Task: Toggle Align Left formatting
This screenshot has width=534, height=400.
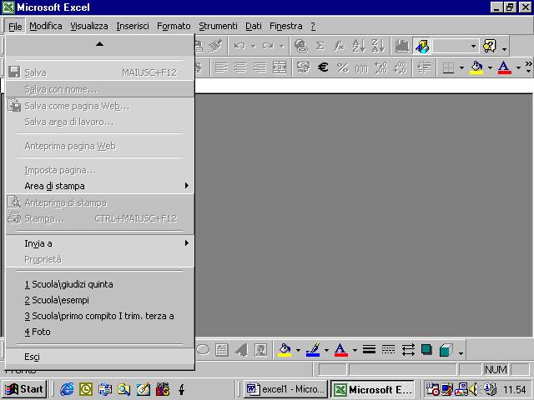Action: (x=221, y=67)
